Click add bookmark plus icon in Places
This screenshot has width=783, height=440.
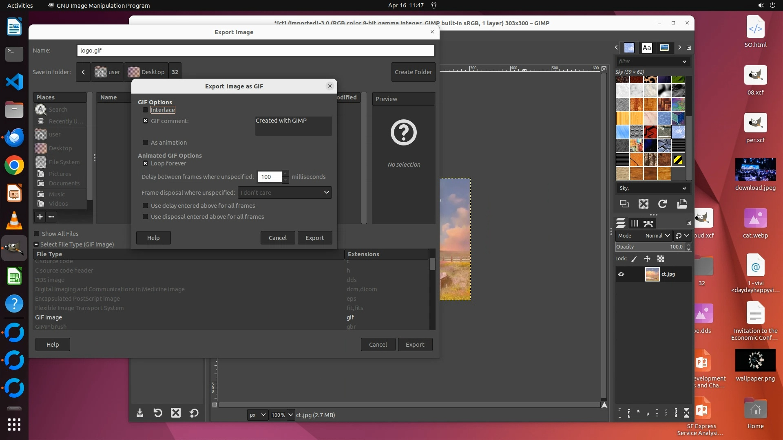point(40,217)
